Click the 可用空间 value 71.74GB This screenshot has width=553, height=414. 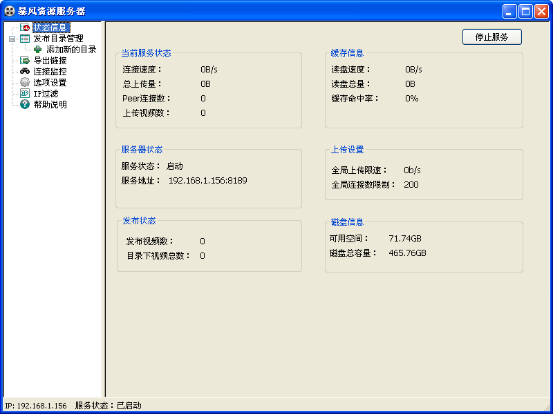(x=405, y=239)
